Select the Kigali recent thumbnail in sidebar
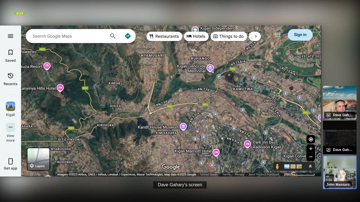 point(10,109)
